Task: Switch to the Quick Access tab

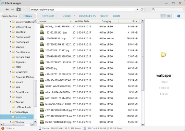Action: tap(9, 16)
